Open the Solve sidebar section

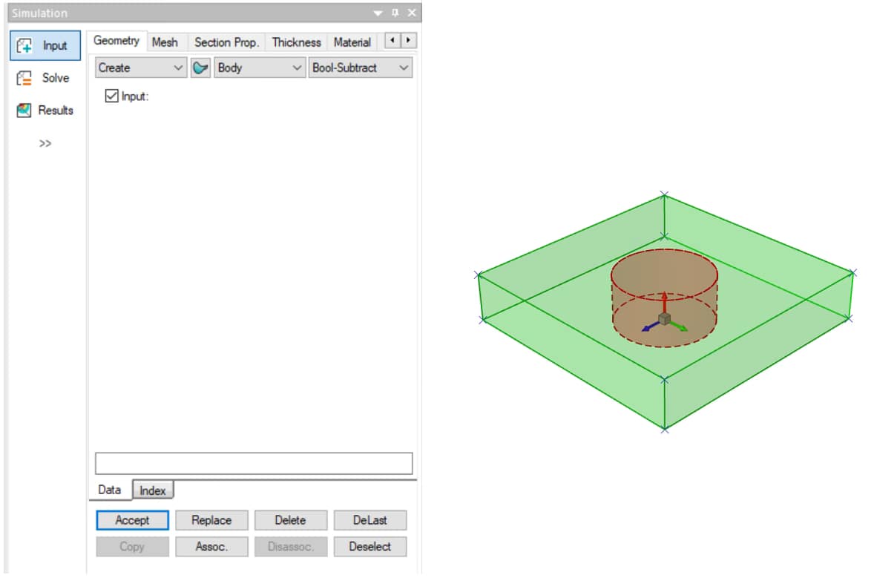click(45, 78)
